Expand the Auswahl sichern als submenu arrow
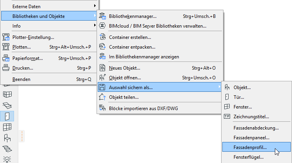 pyautogui.click(x=220, y=88)
